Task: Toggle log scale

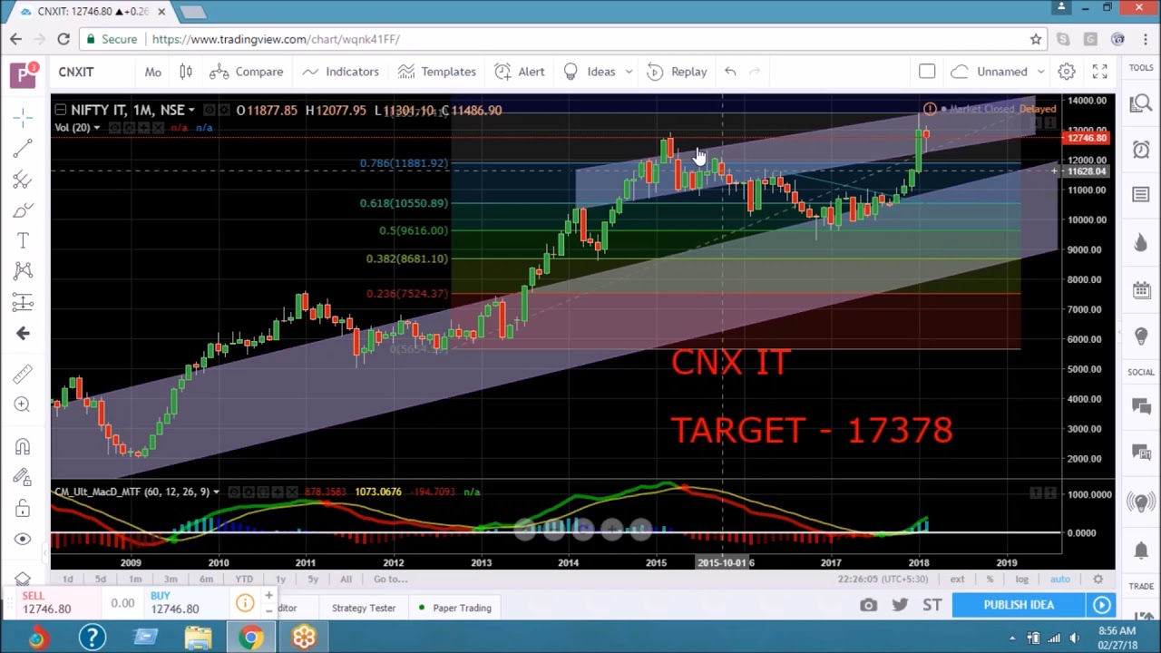Action: point(1021,579)
